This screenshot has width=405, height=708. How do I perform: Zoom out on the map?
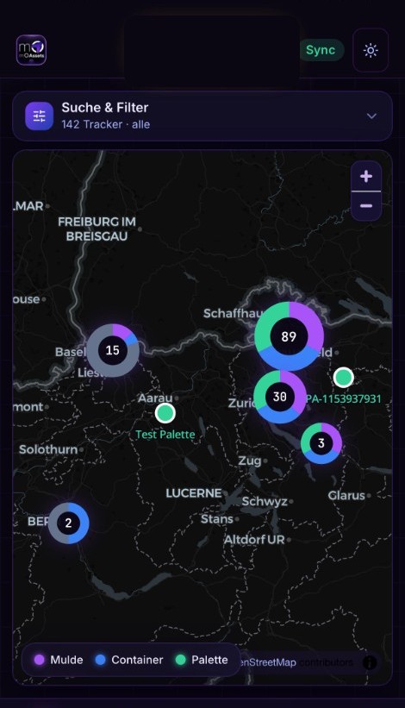[366, 206]
